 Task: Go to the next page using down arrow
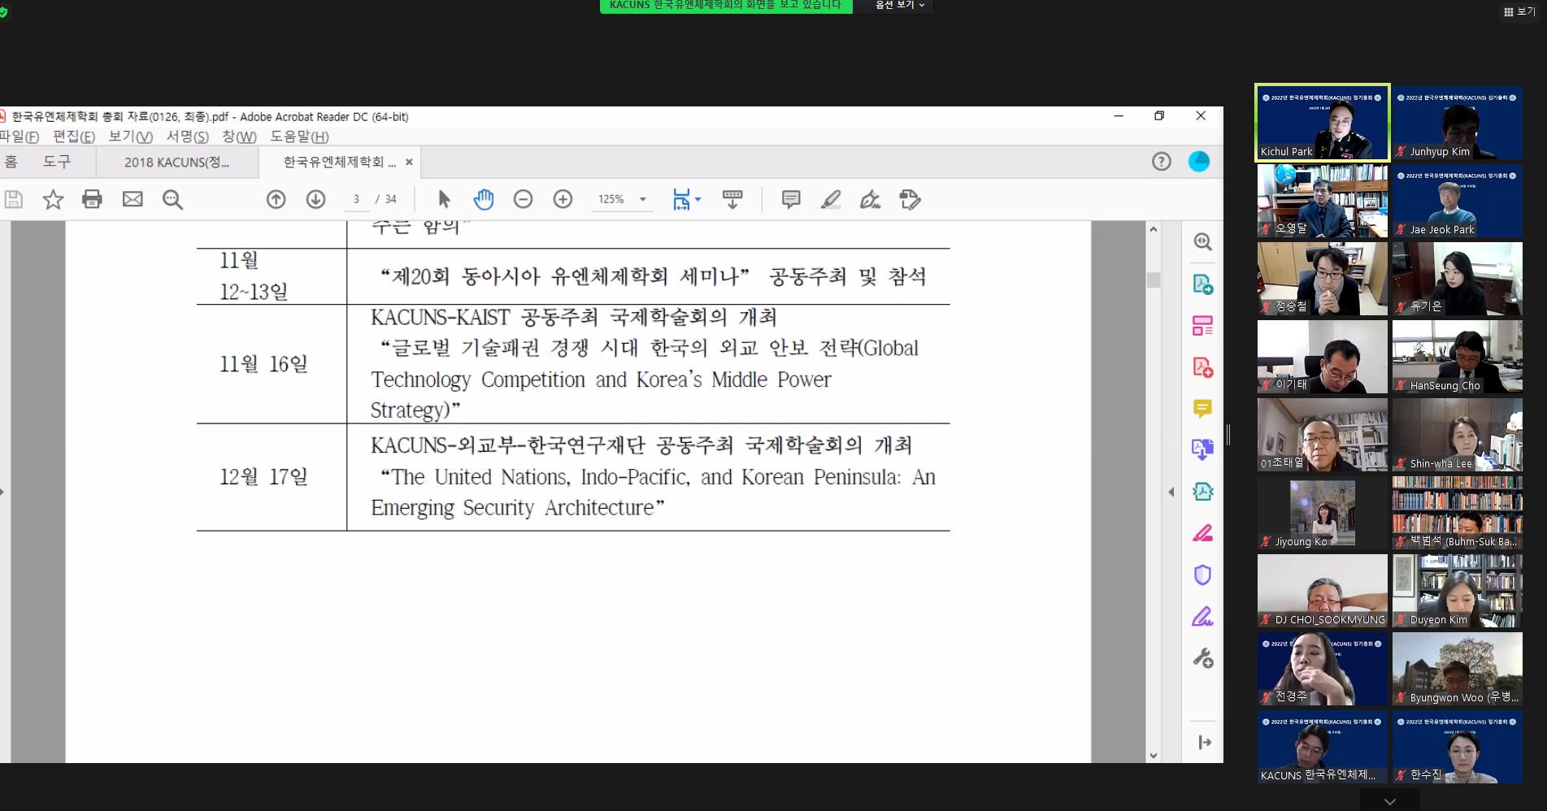tap(315, 199)
